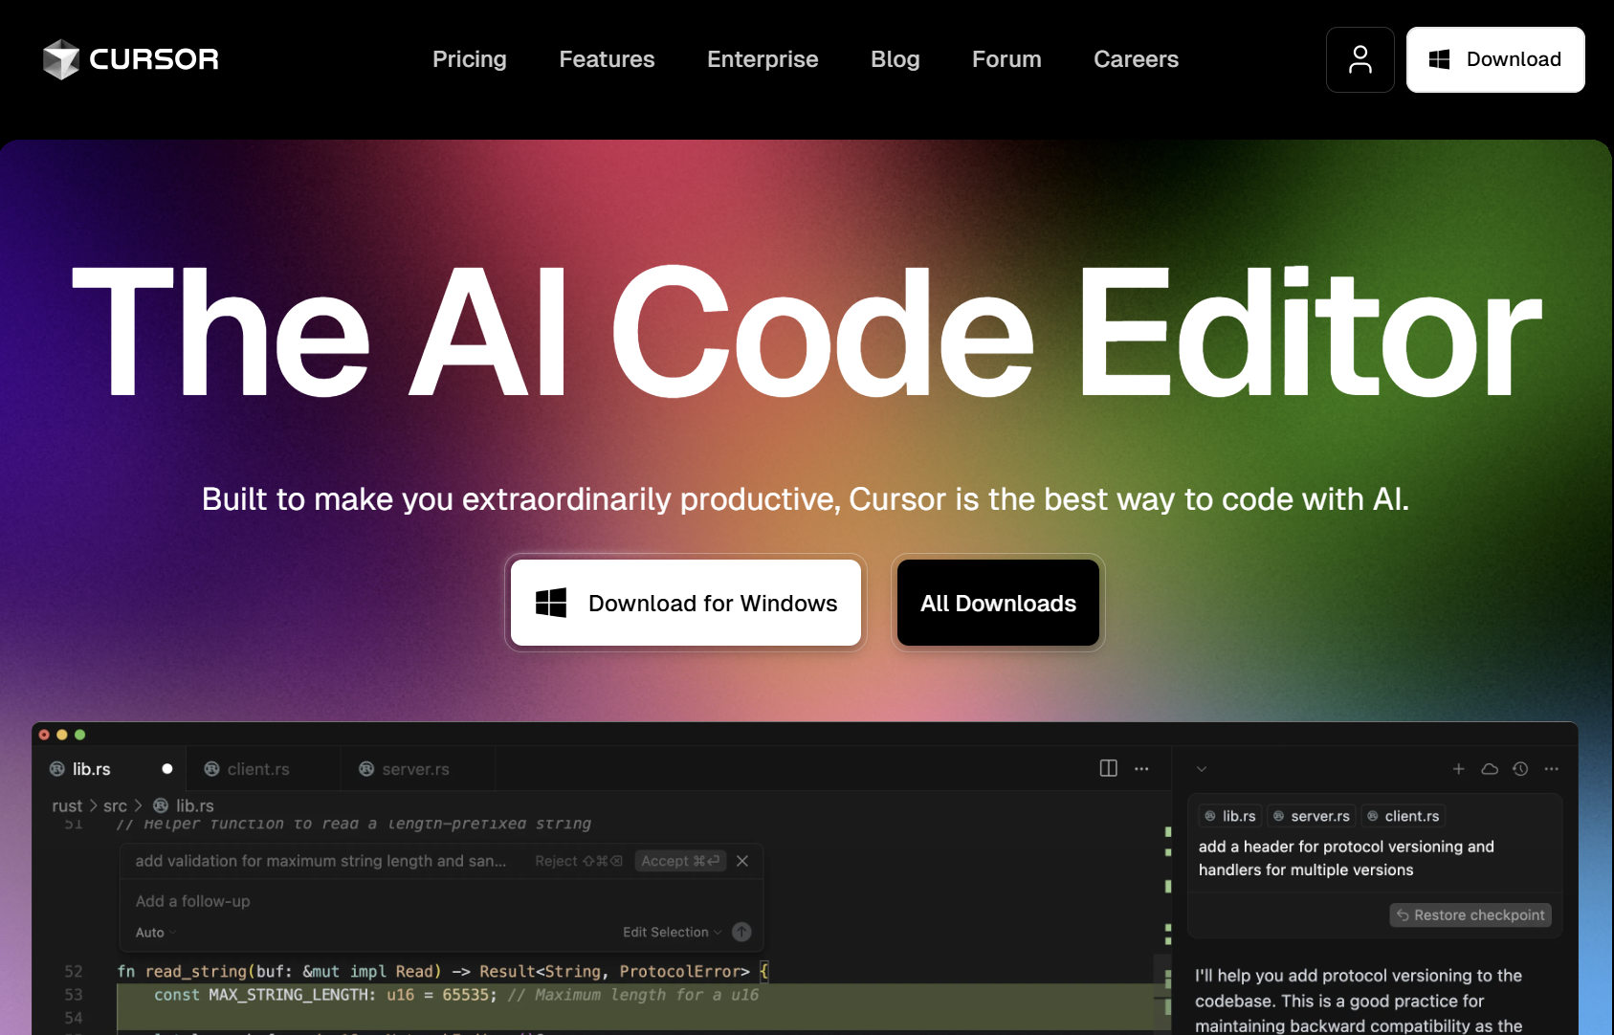Start a new chat with plus icon
1614x1035 pixels.
click(1458, 768)
